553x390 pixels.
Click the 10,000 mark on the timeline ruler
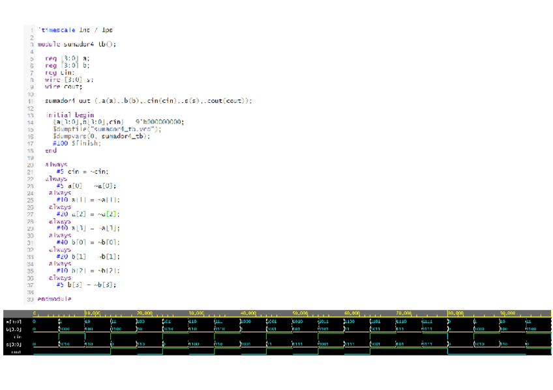(92, 313)
